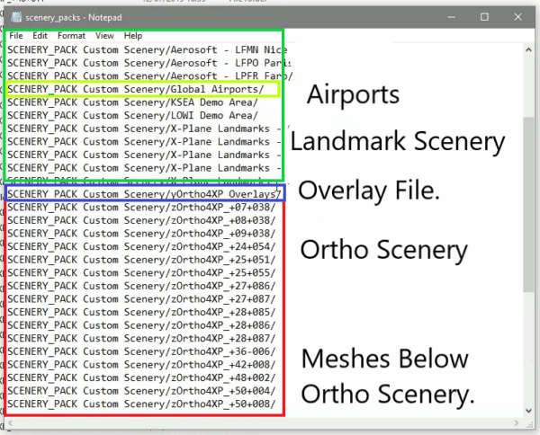Close the scenery_packs Notepad window

[517, 17]
